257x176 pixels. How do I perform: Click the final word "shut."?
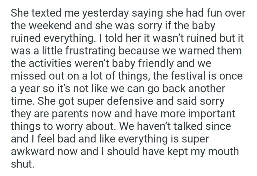22,164
